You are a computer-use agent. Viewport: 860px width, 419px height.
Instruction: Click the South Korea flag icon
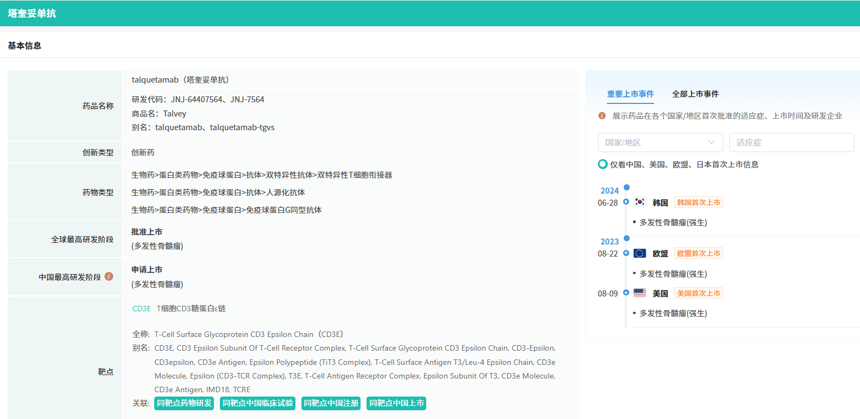pos(640,202)
